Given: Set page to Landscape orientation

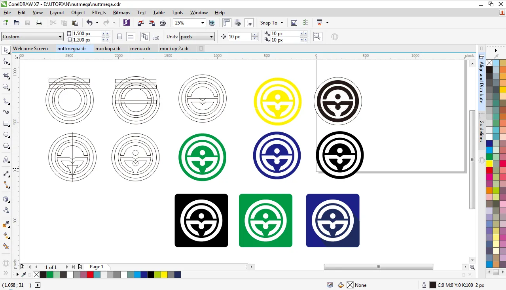Looking at the screenshot, I should tap(131, 37).
